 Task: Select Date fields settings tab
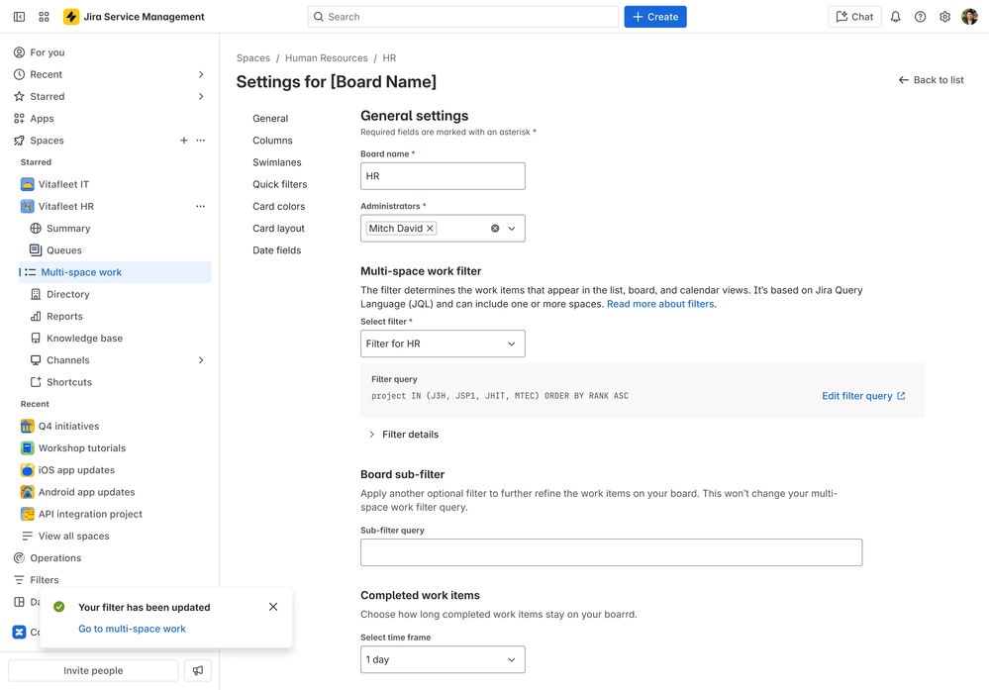pos(277,250)
